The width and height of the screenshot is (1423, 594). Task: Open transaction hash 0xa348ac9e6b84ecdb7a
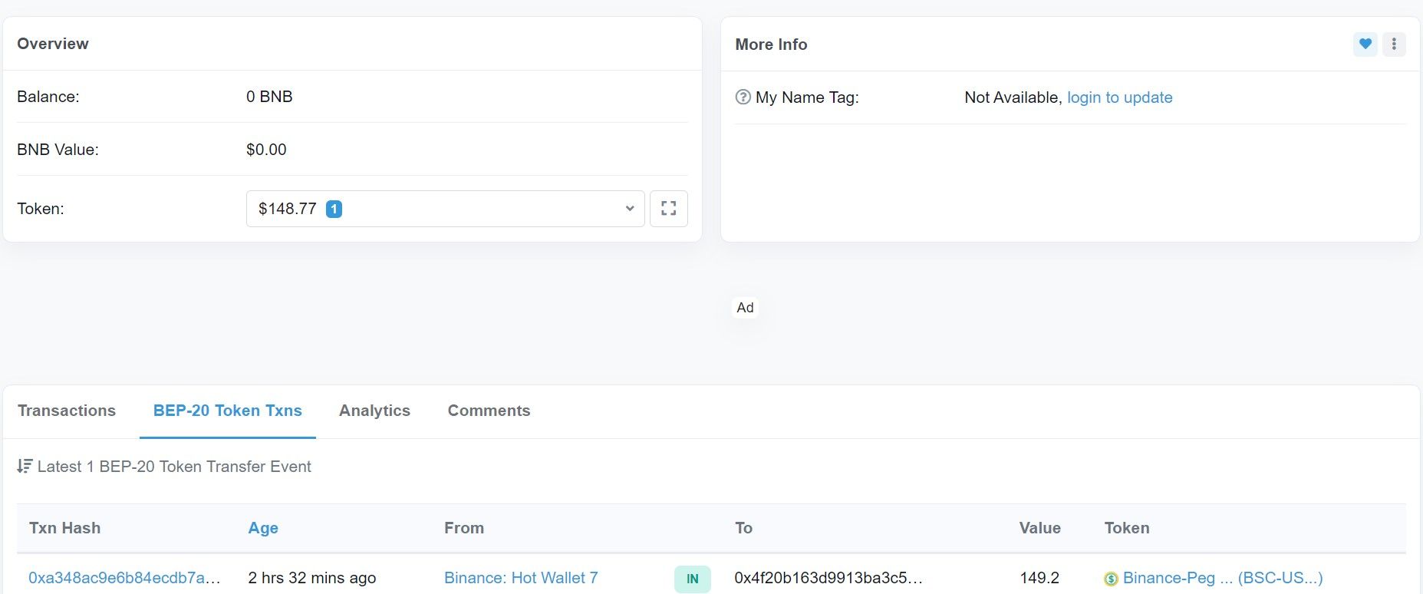click(x=124, y=578)
